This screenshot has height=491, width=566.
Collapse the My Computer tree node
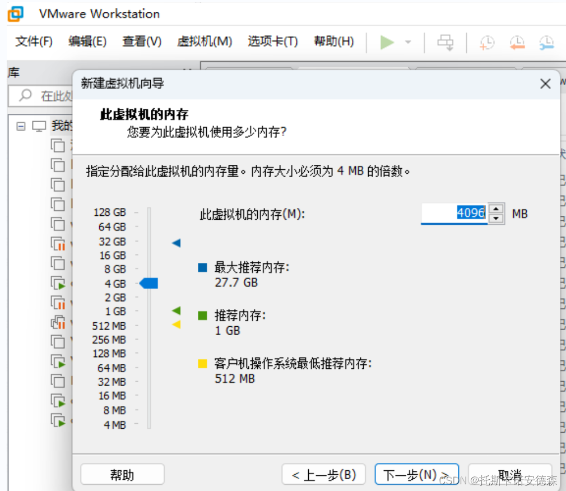pyautogui.click(x=21, y=126)
